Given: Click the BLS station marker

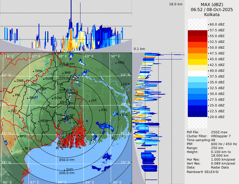Looking at the screenshot, I should (23, 149).
